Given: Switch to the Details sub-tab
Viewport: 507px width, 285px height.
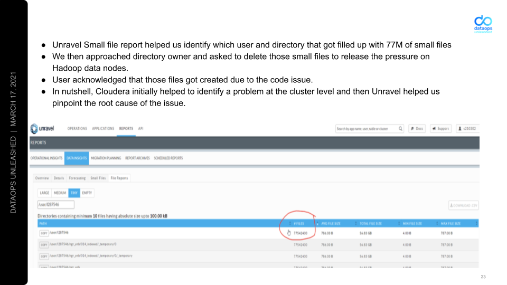Looking at the screenshot, I should [59, 178].
